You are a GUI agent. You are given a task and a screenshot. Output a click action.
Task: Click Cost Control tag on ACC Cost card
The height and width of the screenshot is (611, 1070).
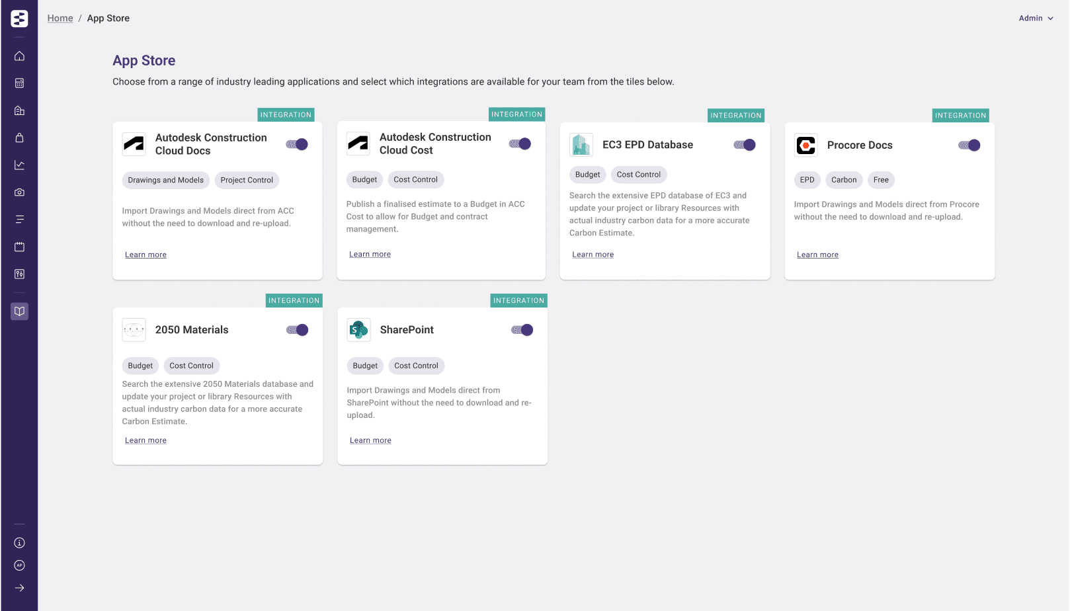coord(416,179)
